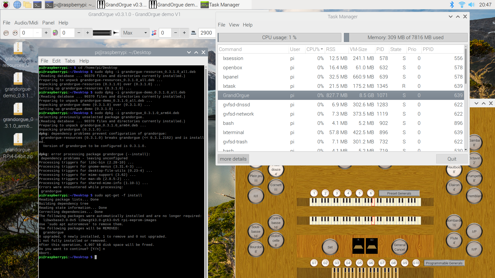Click the keyboard polyphony icon
The width and height of the screenshot is (495, 278).
[194, 33]
